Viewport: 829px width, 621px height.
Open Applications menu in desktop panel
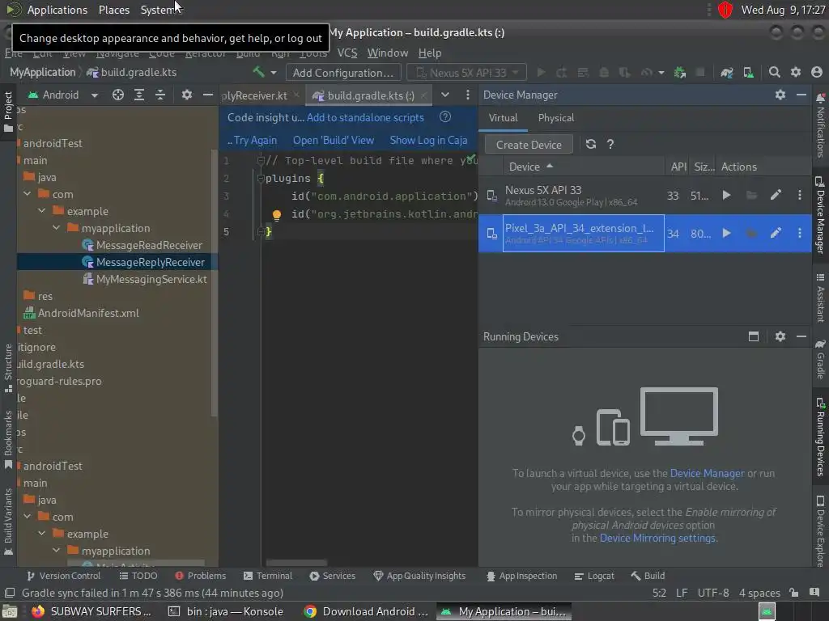pyautogui.click(x=57, y=10)
